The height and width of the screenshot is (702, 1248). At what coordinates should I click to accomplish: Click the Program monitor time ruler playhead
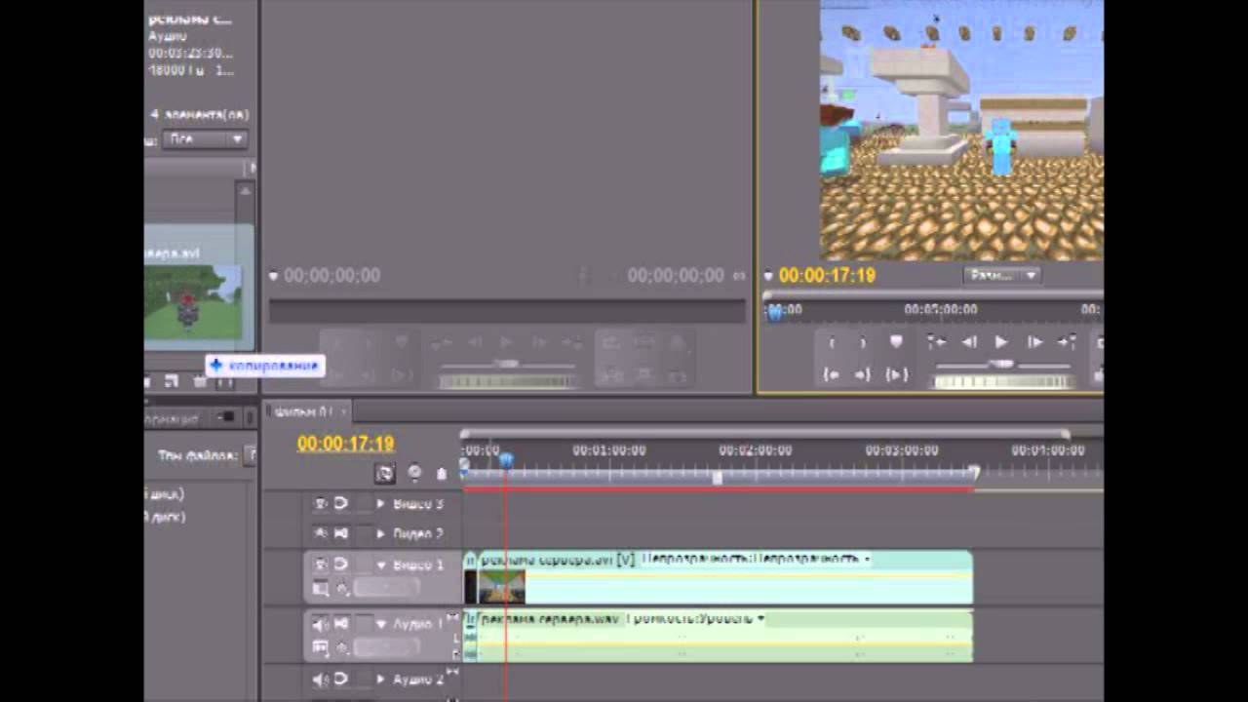774,311
